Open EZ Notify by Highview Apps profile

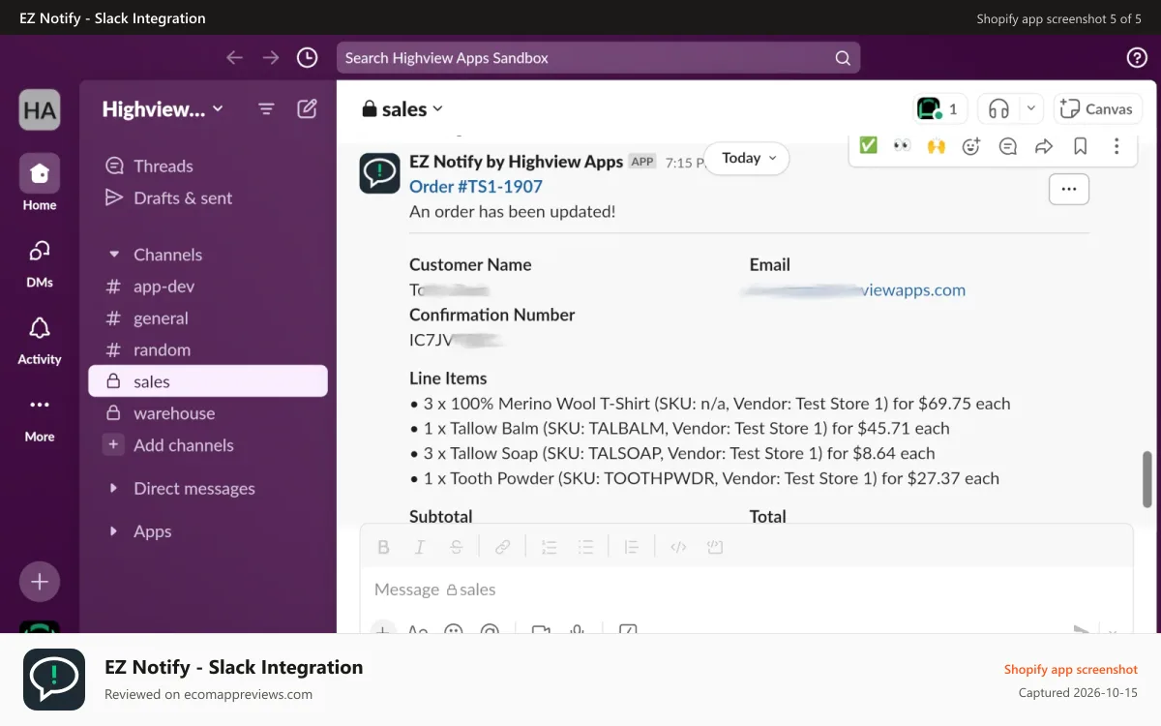coord(516,162)
